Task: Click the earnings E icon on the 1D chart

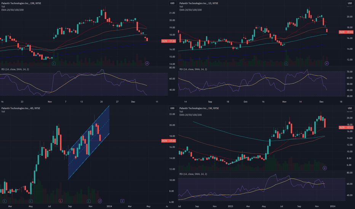Action: 286,63
